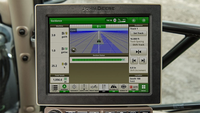Tap the map view toggle round button
This screenshot has width=200, height=113.
74,50
